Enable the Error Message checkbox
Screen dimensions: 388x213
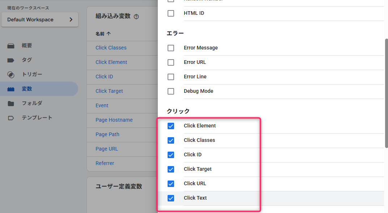click(x=171, y=48)
